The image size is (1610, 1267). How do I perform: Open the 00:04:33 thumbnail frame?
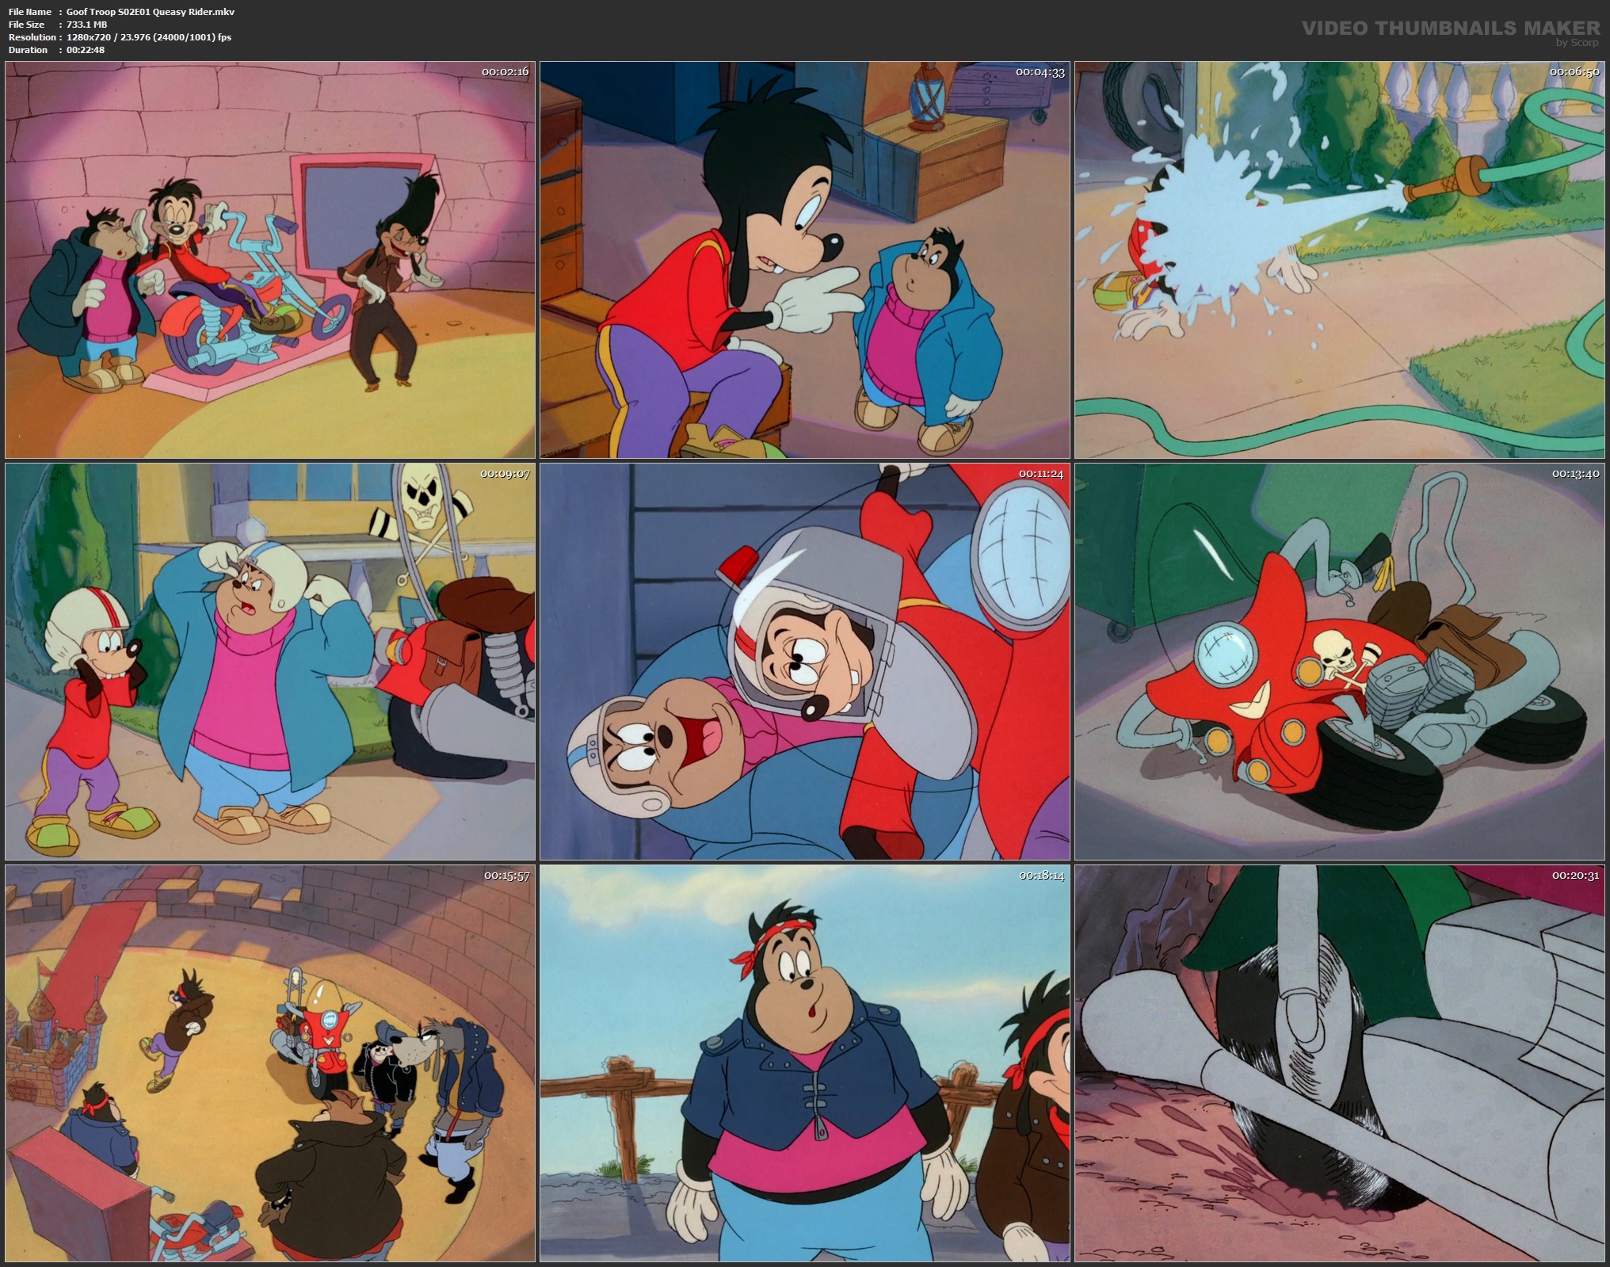pyautogui.click(x=804, y=260)
